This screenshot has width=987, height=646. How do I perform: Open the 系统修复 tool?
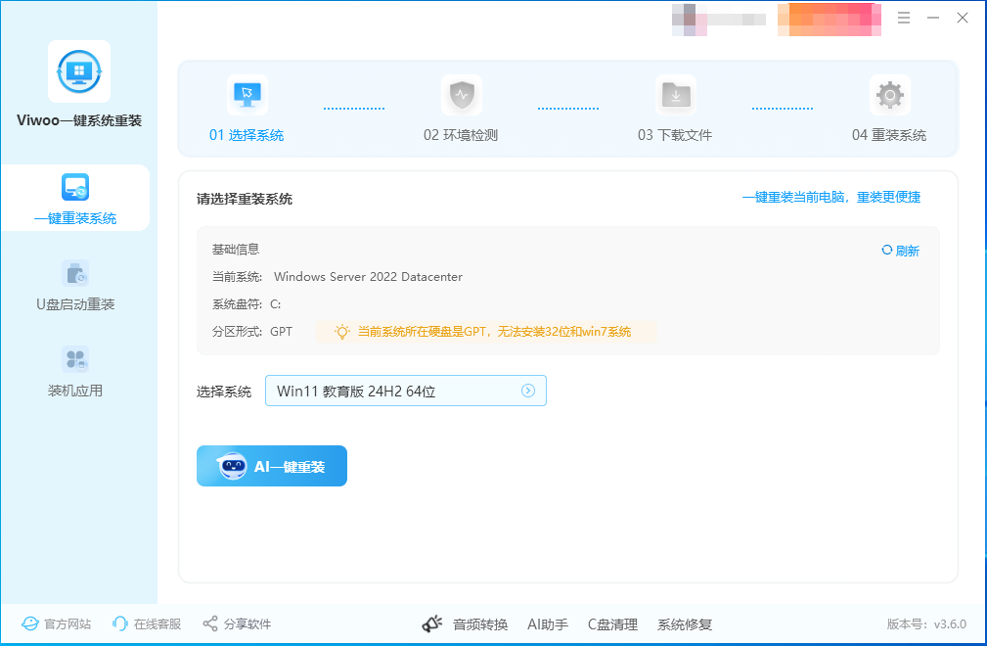[x=685, y=624]
